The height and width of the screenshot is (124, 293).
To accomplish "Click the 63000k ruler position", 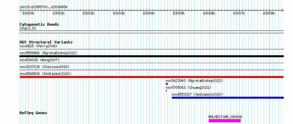I will (28, 13).
